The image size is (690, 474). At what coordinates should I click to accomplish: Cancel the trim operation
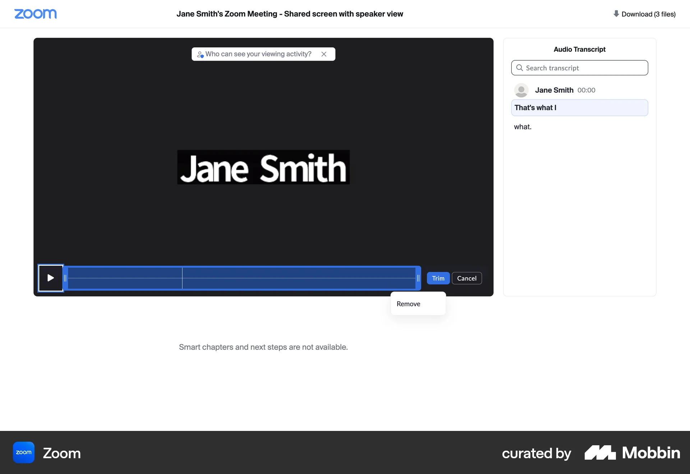pos(466,278)
